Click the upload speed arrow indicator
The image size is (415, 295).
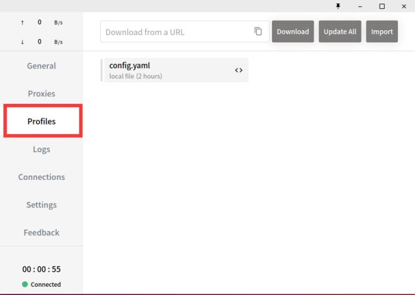tap(22, 23)
